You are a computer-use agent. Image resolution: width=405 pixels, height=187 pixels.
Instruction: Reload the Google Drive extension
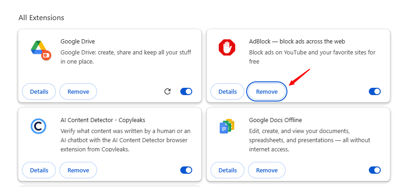[x=167, y=91]
